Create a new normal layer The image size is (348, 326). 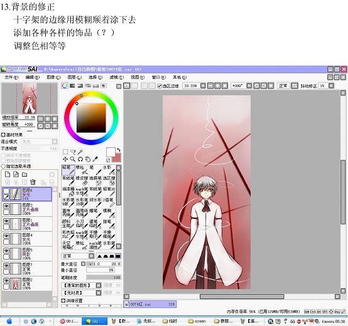pos(8,174)
